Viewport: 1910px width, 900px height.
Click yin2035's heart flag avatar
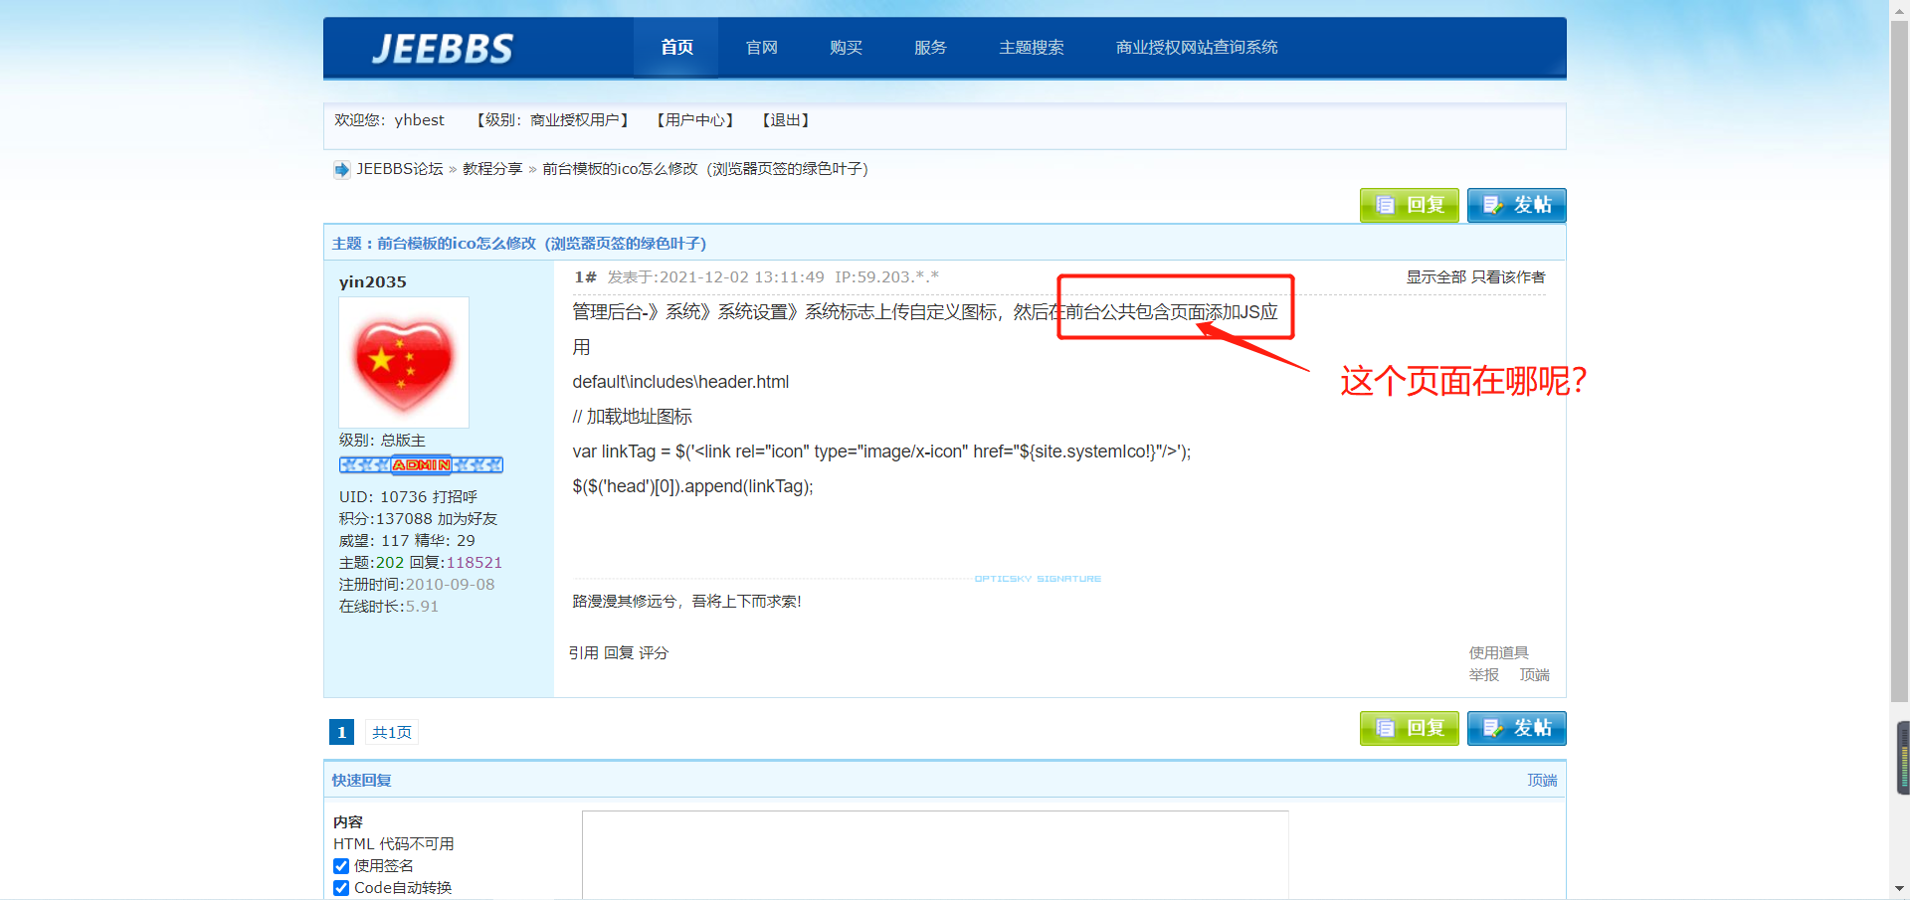(404, 363)
